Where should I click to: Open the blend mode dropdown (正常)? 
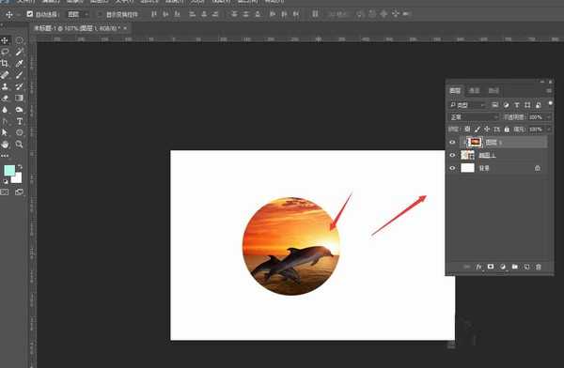(474, 117)
